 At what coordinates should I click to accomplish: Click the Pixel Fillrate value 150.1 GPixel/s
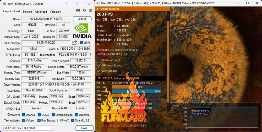click(33, 67)
